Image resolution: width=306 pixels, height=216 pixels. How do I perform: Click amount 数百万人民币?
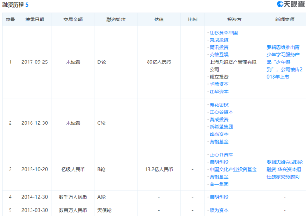(x=73, y=210)
